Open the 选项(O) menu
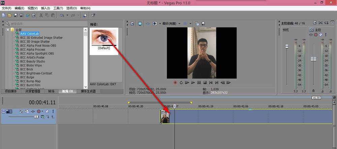337x149 pixels. [x=71, y=8]
